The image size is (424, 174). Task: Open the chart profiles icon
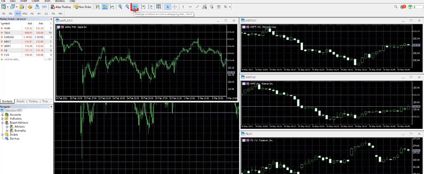13,7
